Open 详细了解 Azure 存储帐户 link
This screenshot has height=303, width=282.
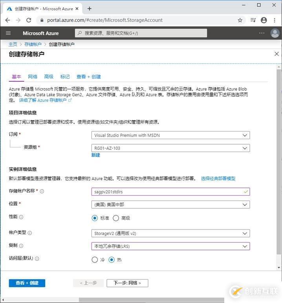[x=45, y=100]
